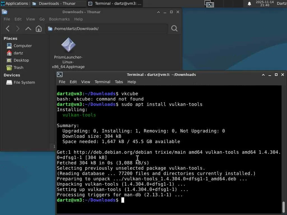Click the Thunar window title bar icon
The height and width of the screenshot is (215, 287).
4,12
